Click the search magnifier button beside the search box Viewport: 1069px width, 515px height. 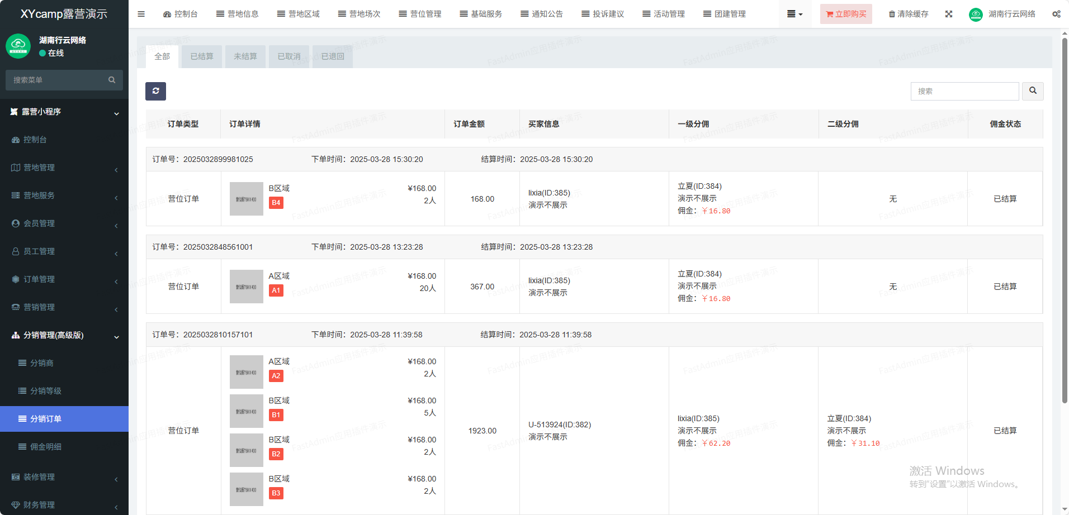[1032, 91]
